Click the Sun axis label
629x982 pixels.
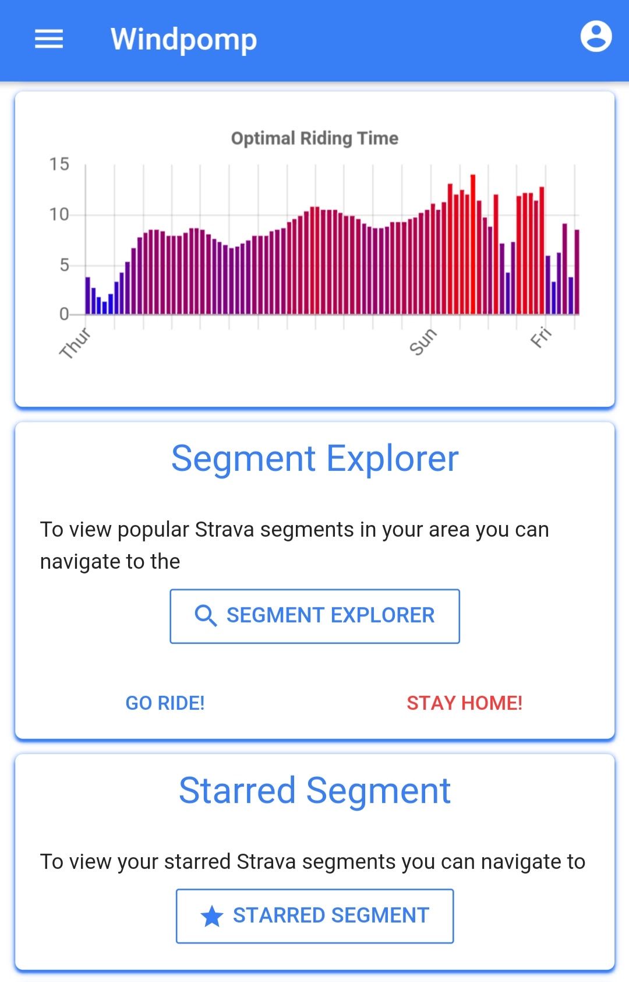[423, 342]
